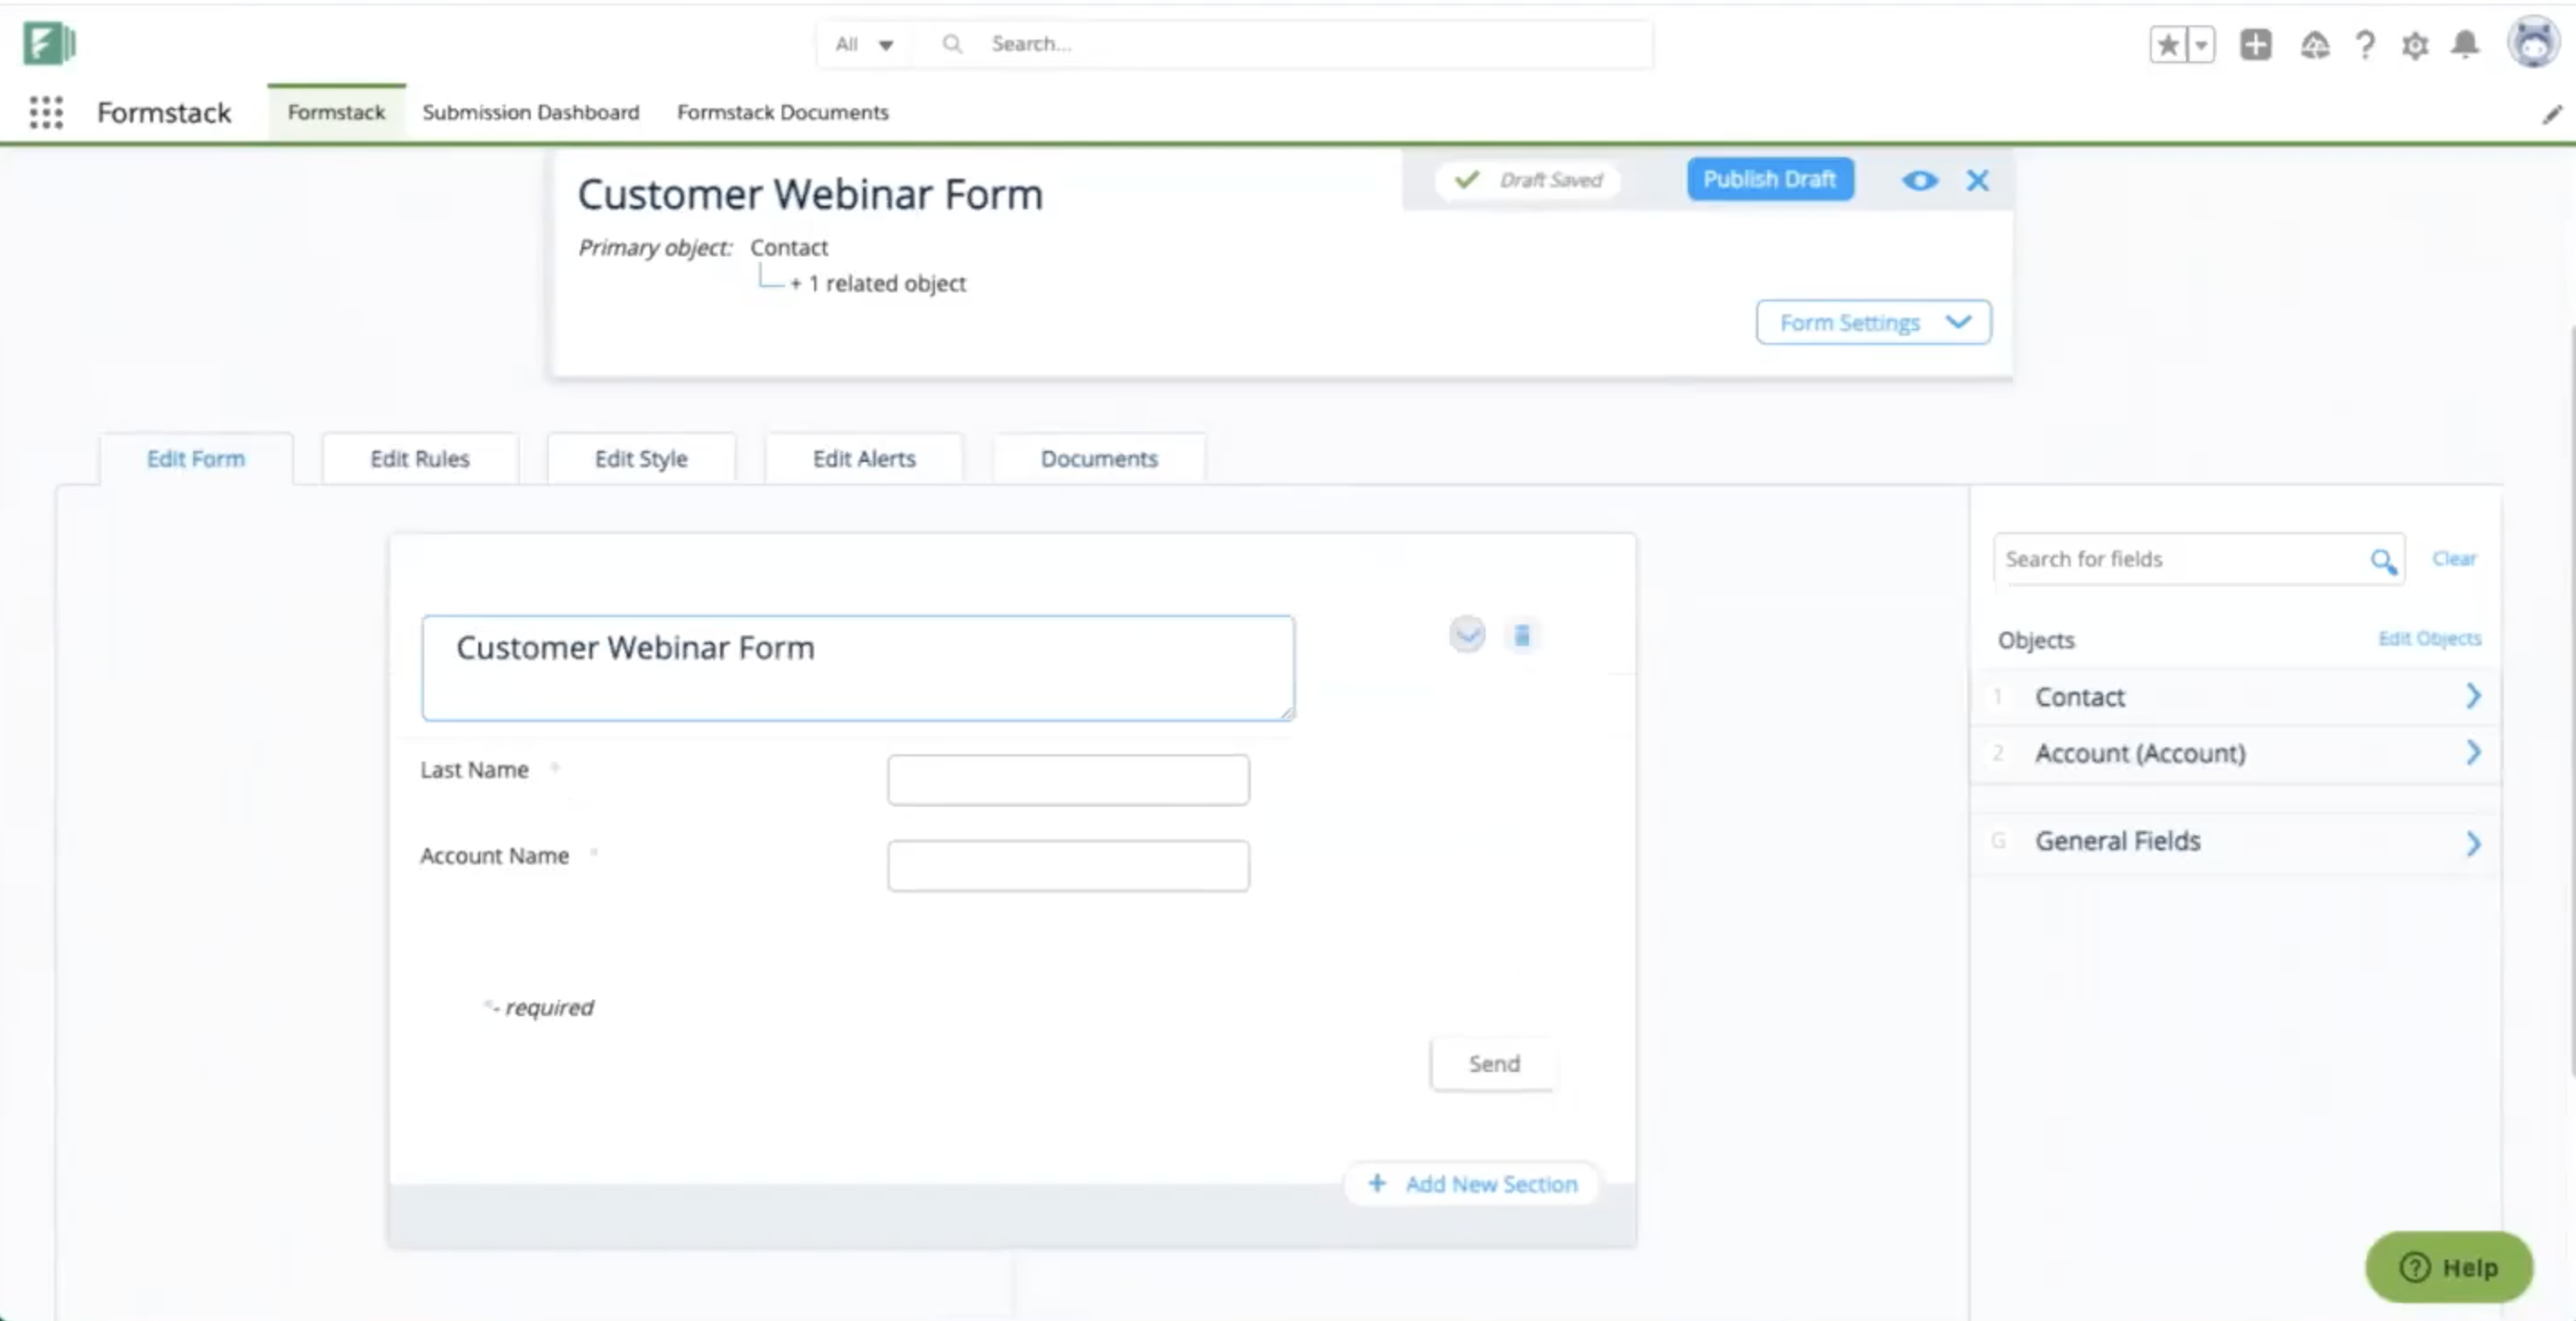The height and width of the screenshot is (1321, 2576).
Task: Click the favorites star icon
Action: click(x=2167, y=45)
